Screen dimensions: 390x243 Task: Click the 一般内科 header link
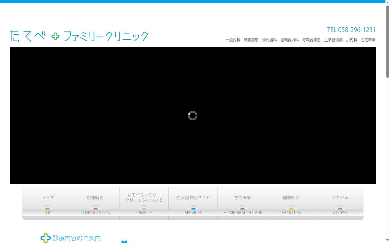233,40
